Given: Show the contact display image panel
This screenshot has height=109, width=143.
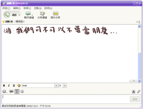Looking at the screenshot, I should pyautogui.click(x=138, y=22).
